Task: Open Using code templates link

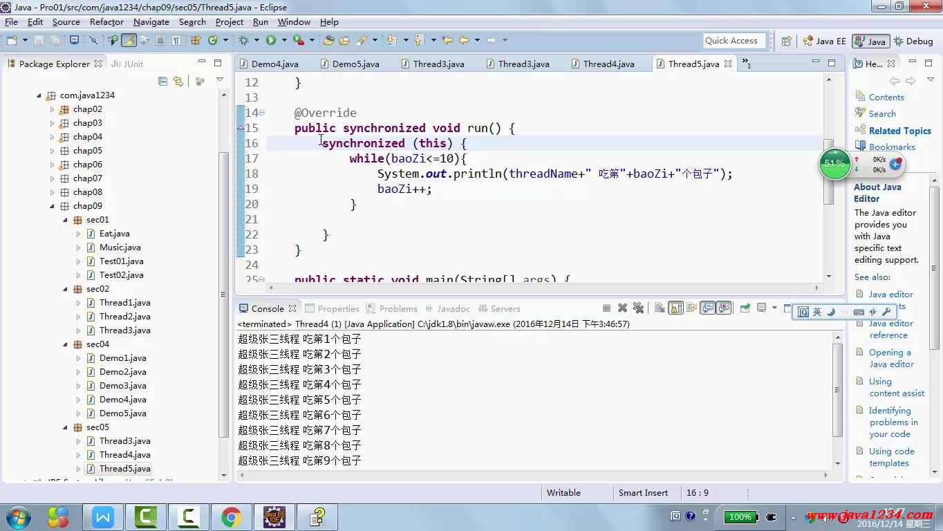Action: (892, 457)
